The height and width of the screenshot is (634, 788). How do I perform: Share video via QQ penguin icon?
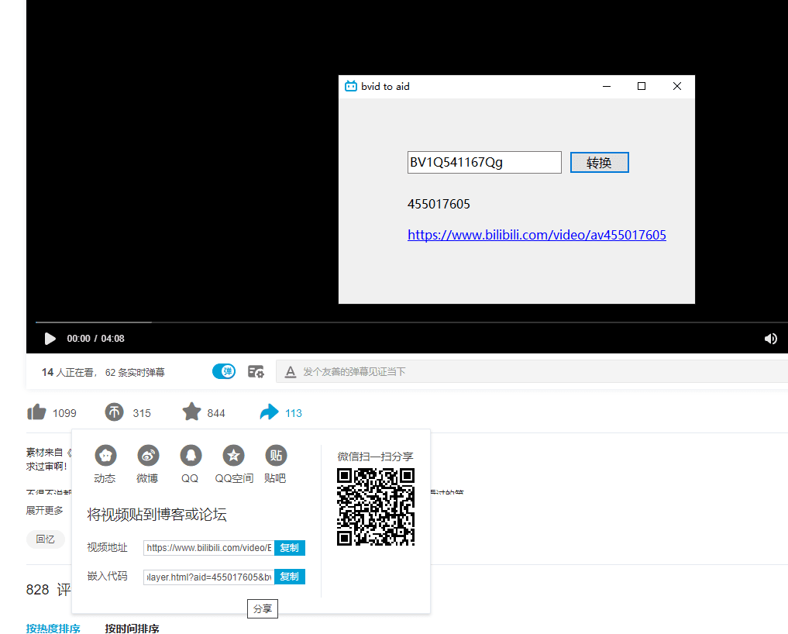(191, 456)
